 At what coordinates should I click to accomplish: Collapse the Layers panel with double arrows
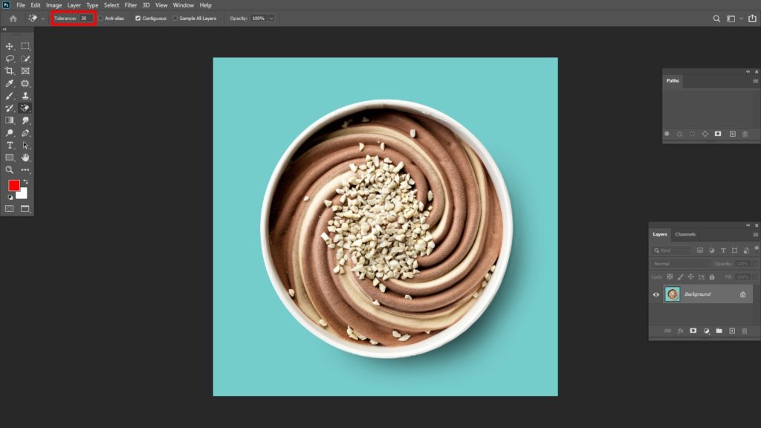[x=748, y=225]
